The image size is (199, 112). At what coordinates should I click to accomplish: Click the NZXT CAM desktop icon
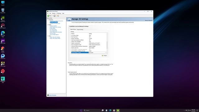(3, 41)
